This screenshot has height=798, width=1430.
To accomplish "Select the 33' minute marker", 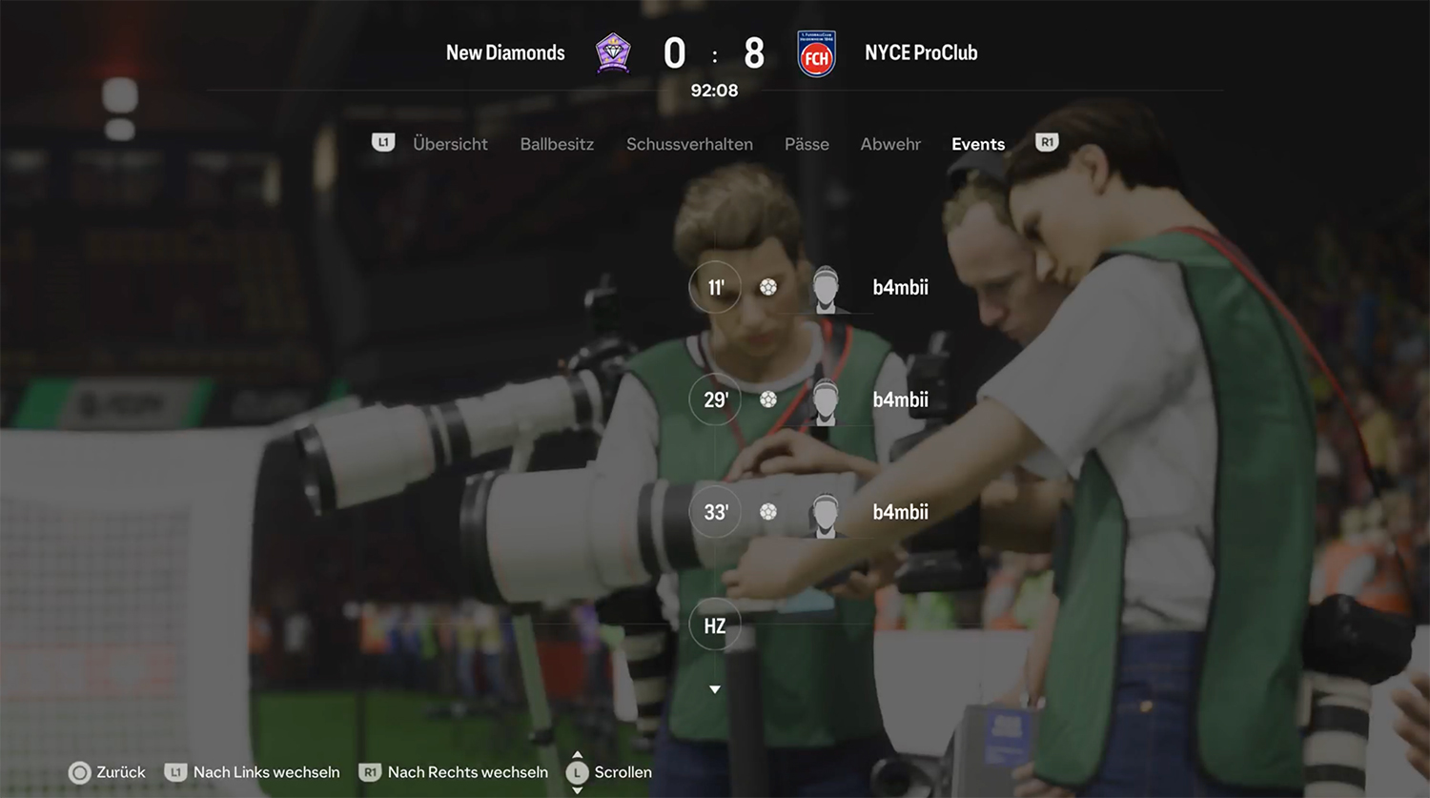I will (715, 512).
